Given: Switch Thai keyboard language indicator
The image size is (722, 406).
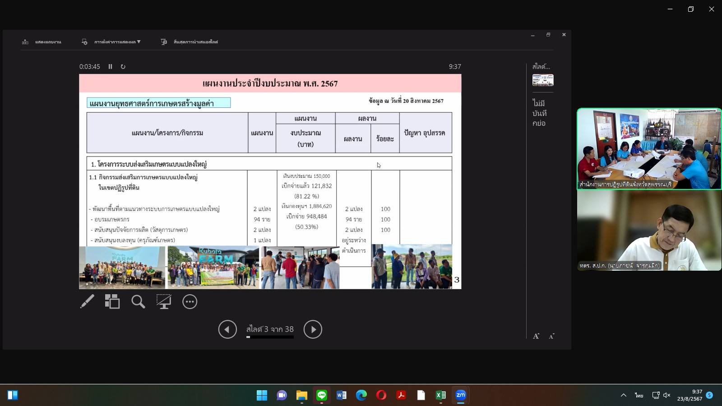Looking at the screenshot, I should (x=639, y=395).
